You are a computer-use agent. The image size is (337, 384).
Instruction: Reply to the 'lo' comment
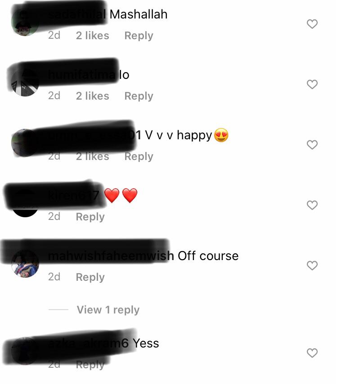[139, 96]
